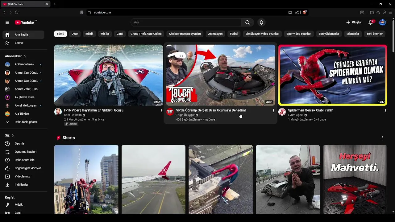This screenshot has width=395, height=222.
Task: Select the Futbol filter chip
Action: pos(234,34)
